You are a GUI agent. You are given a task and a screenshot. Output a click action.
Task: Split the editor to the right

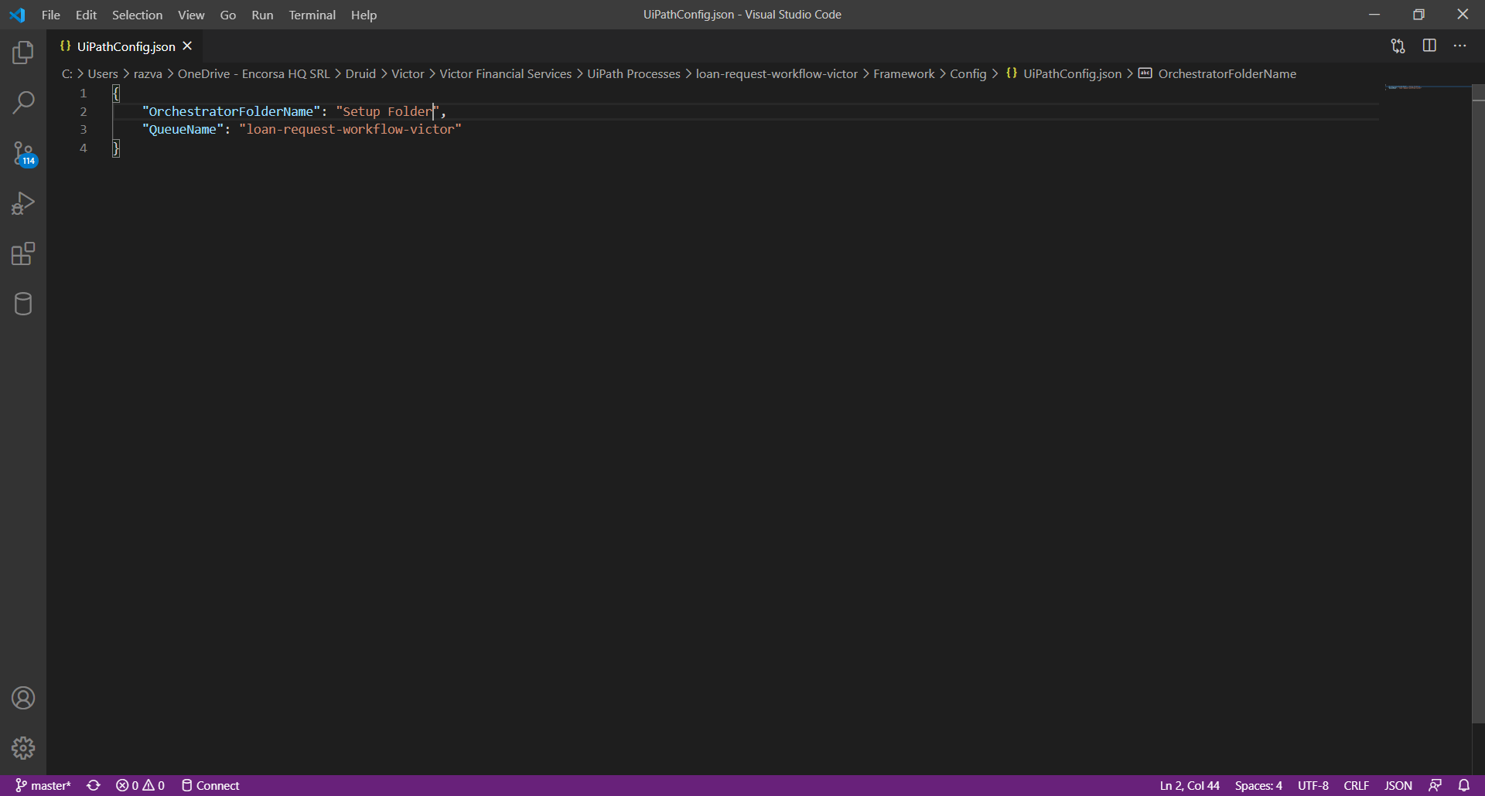[1429, 46]
